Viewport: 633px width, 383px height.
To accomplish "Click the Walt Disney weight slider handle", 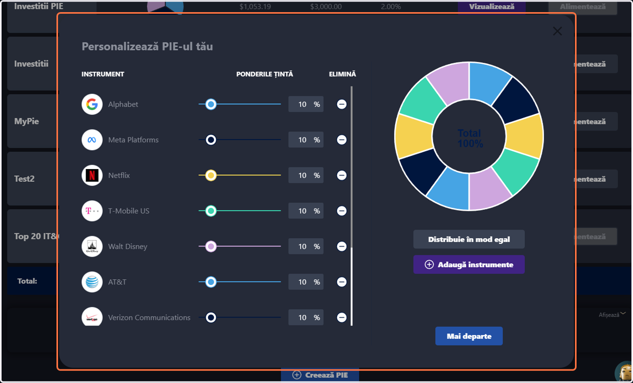I will coord(211,247).
